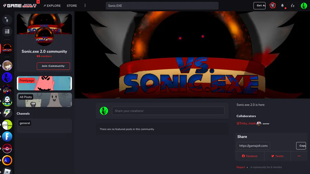Open the lightning bolt community icon
Screen dimensions: 310x174
[x=7, y=113]
